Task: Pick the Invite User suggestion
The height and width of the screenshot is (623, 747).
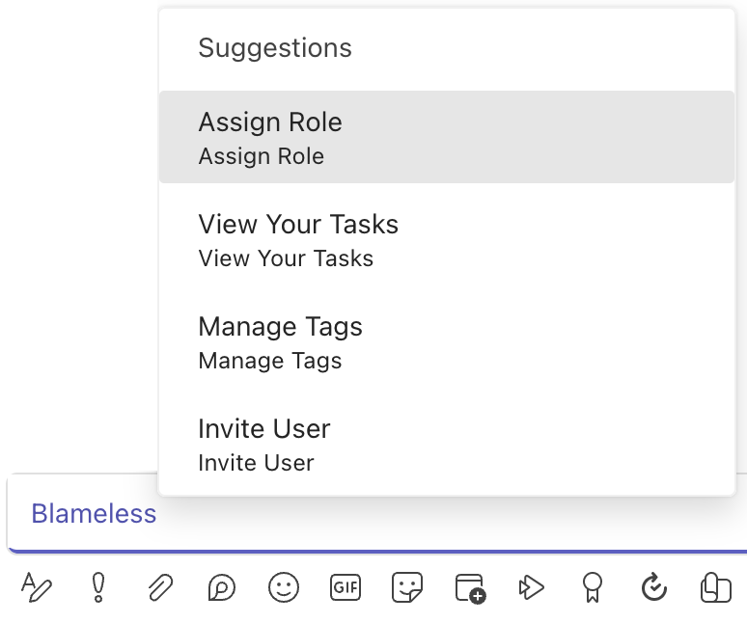Action: click(x=447, y=445)
